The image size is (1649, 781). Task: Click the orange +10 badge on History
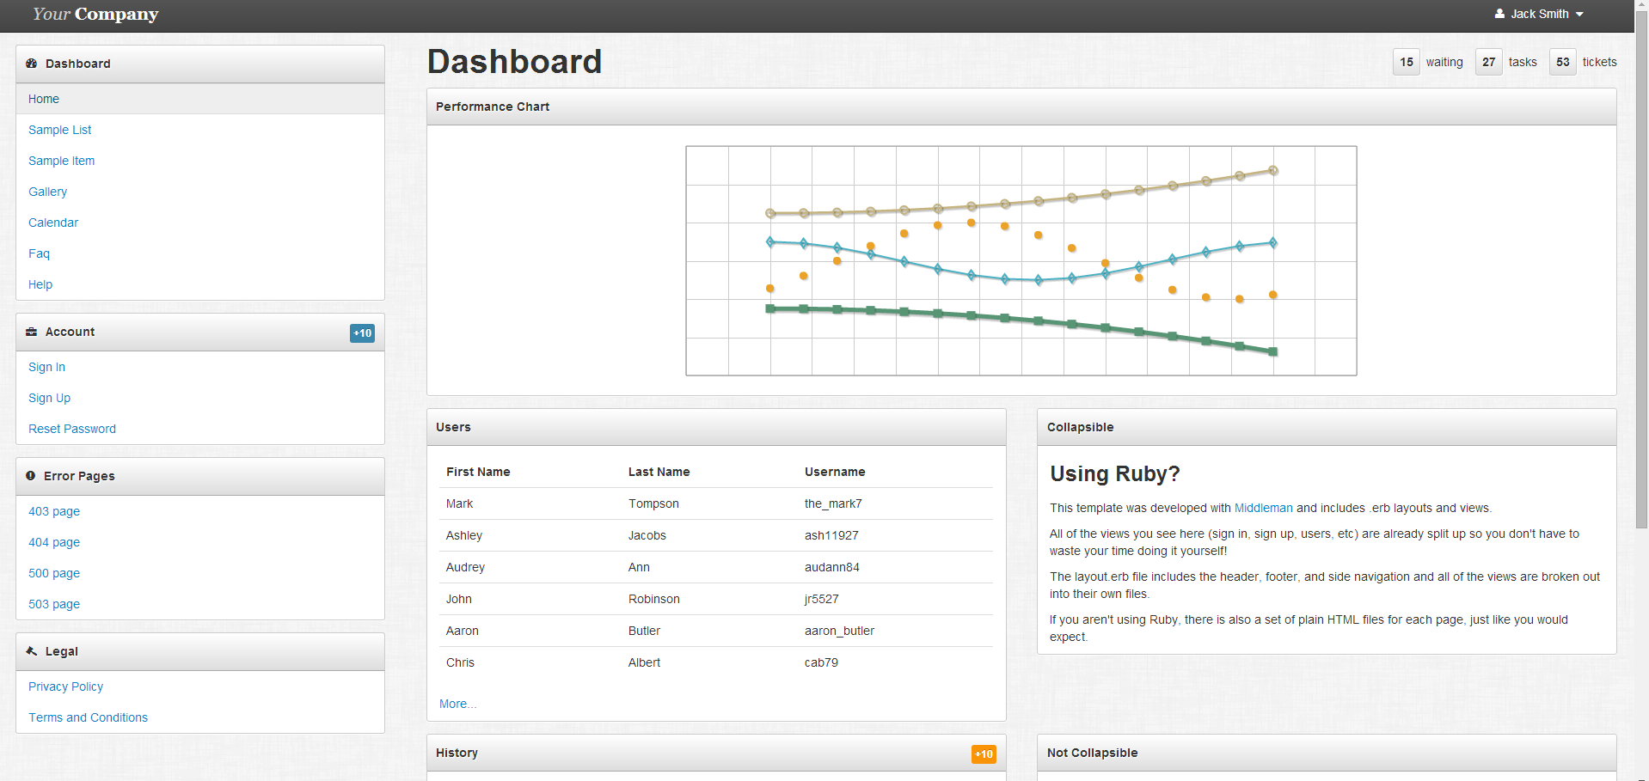click(x=984, y=754)
